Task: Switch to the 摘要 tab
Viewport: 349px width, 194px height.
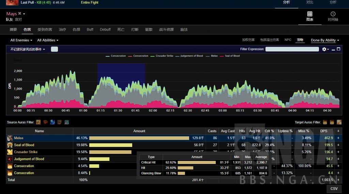Action: pos(13,29)
